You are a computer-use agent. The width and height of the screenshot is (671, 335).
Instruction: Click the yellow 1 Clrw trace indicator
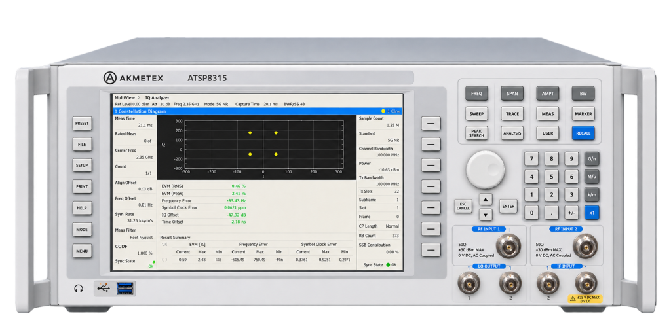(x=391, y=111)
